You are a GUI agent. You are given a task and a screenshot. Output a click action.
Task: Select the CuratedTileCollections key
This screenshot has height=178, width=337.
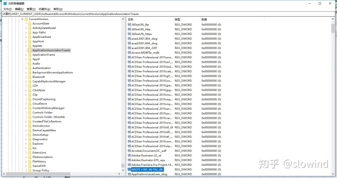[x=47, y=121]
